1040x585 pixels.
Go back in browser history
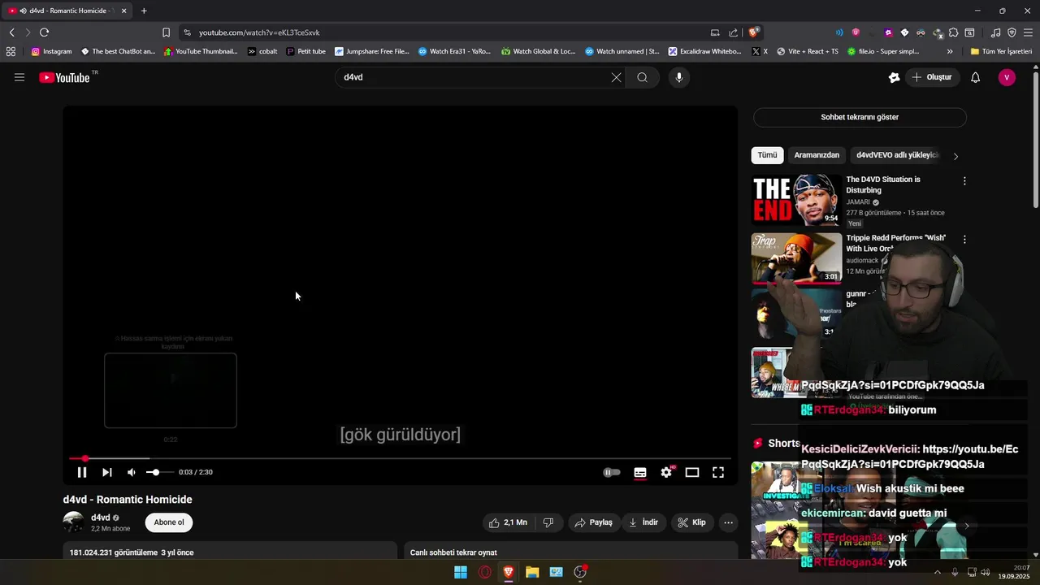[x=12, y=32]
